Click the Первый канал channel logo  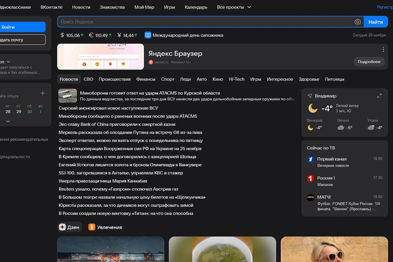click(310, 159)
